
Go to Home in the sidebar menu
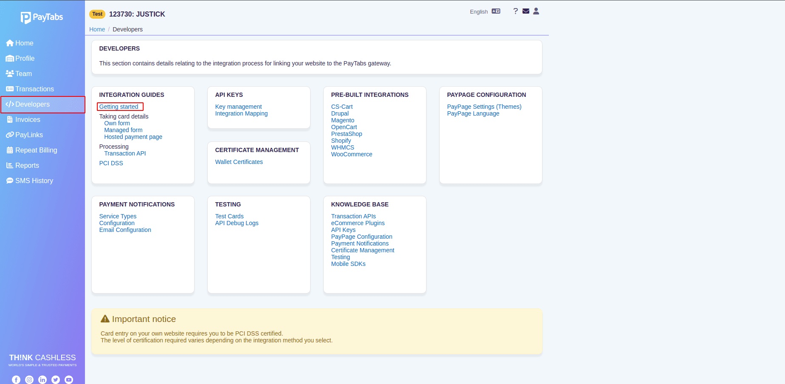pyautogui.click(x=24, y=43)
